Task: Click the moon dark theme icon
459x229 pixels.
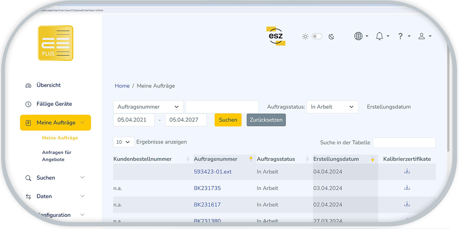Action: point(330,36)
